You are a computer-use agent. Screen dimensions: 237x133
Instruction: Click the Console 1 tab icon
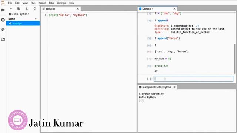click(140, 9)
